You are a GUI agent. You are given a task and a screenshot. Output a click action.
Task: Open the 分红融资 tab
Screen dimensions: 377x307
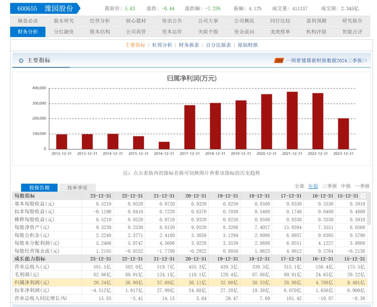(64, 31)
